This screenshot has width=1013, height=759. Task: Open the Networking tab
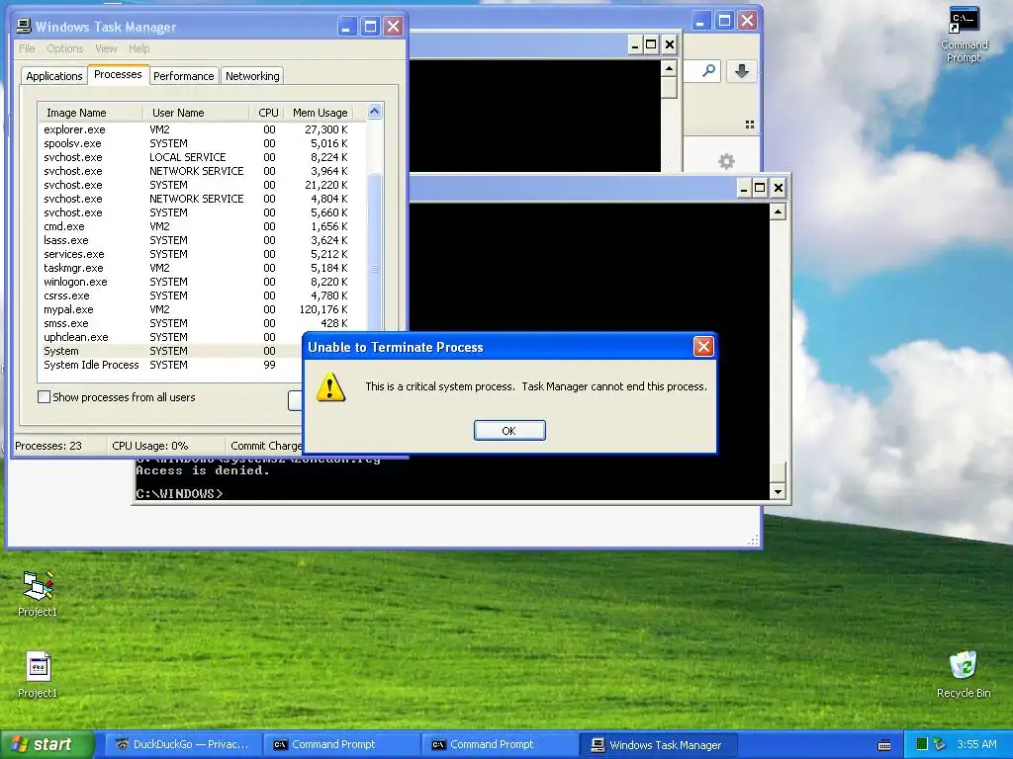pos(252,76)
